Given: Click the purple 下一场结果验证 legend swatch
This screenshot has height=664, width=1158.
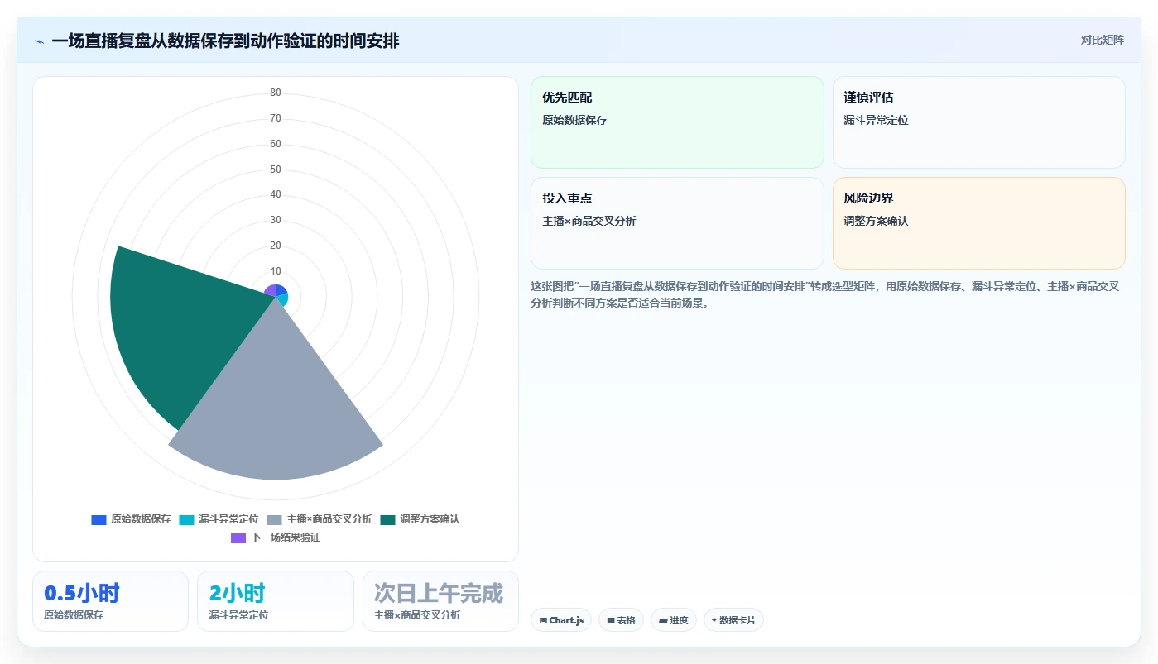Looking at the screenshot, I should click(x=238, y=537).
